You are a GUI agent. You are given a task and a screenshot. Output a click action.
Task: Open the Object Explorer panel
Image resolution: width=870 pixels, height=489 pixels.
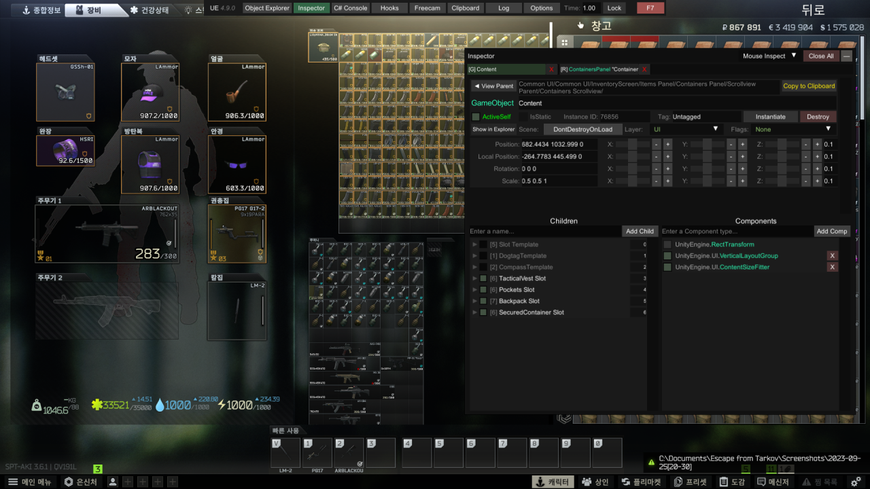point(267,8)
